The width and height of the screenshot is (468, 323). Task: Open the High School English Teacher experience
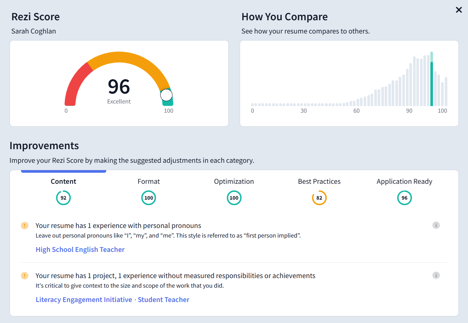[80, 249]
